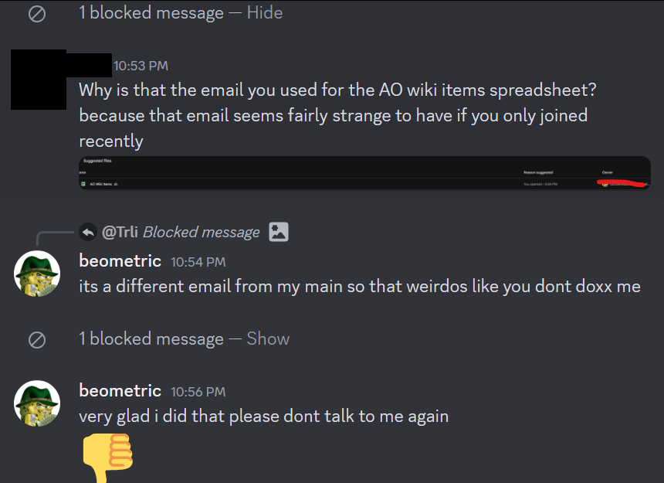The width and height of the screenshot is (664, 483).
Task: Click the blocked icon beside the Hide row
Action: 36,14
